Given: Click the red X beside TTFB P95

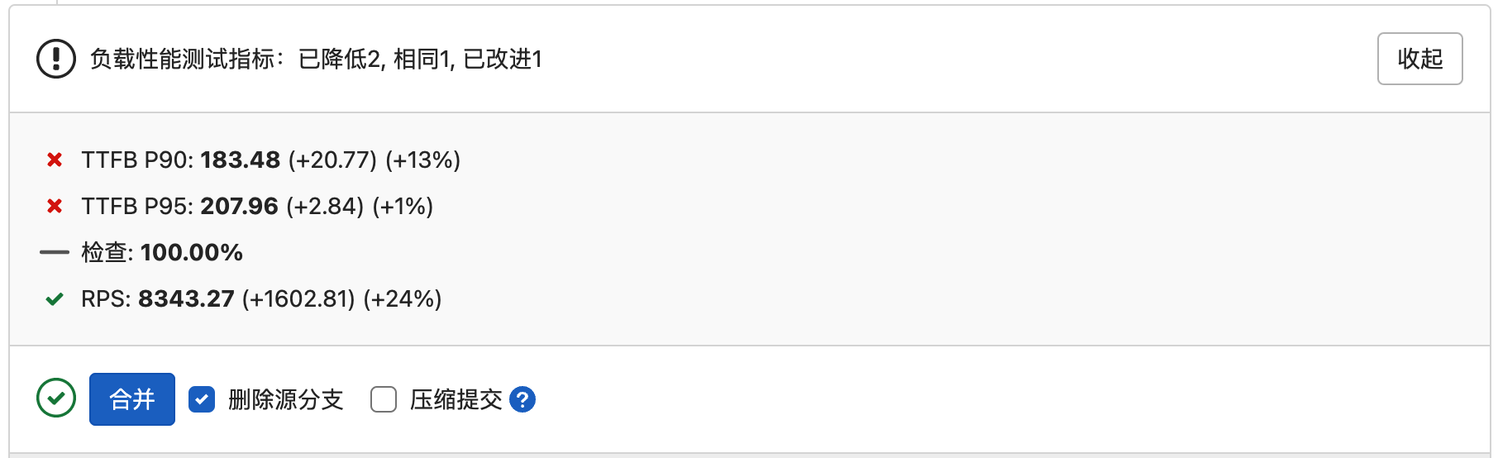Looking at the screenshot, I should point(55,206).
